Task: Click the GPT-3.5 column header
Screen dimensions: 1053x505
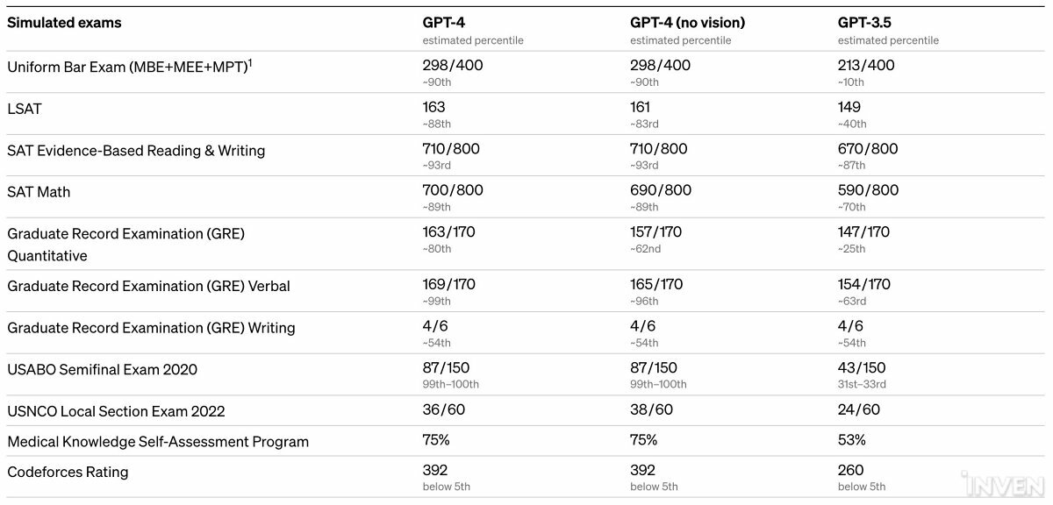Action: point(865,23)
